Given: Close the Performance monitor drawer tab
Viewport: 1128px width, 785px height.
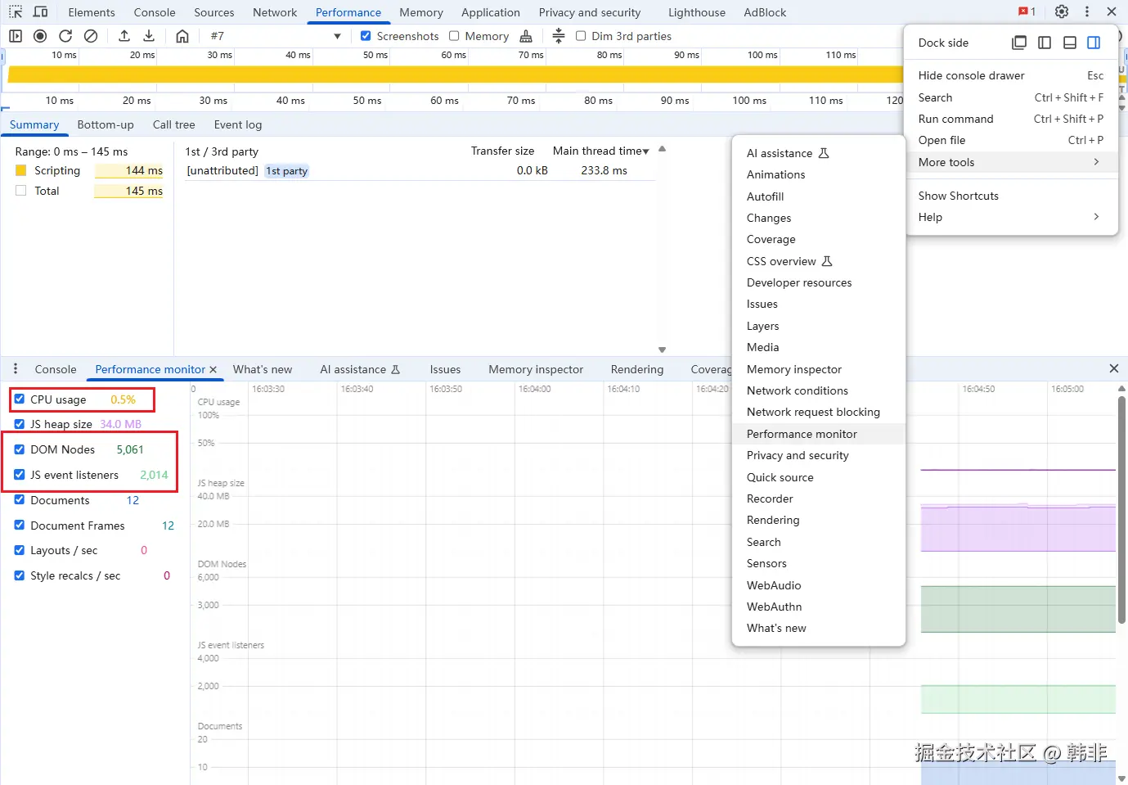Looking at the screenshot, I should point(213,370).
